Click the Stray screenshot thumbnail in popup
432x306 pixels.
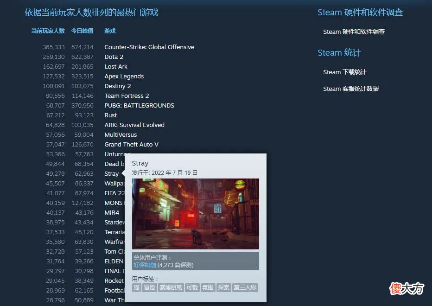click(x=195, y=214)
